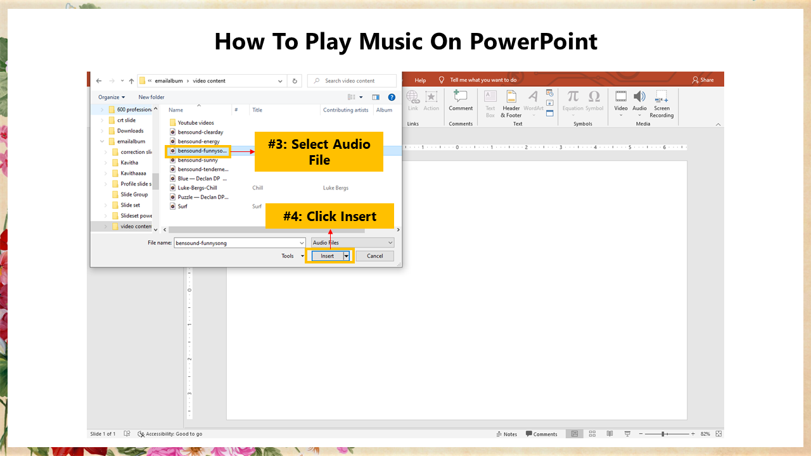
Task: Click the Share button in PowerPoint
Action: click(x=703, y=80)
